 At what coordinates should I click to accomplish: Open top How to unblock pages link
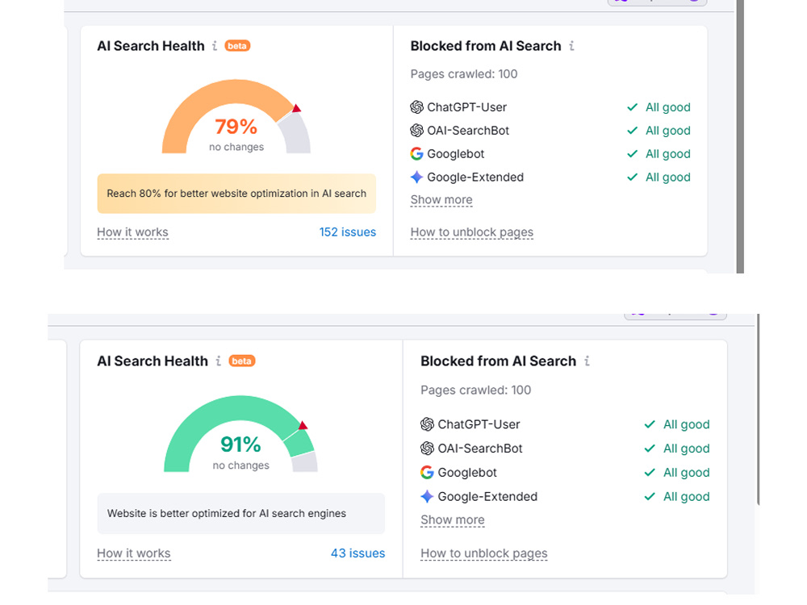(471, 232)
